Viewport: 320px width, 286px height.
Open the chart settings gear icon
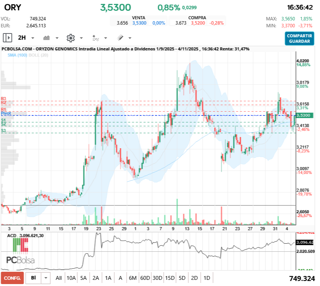[x=70, y=37]
